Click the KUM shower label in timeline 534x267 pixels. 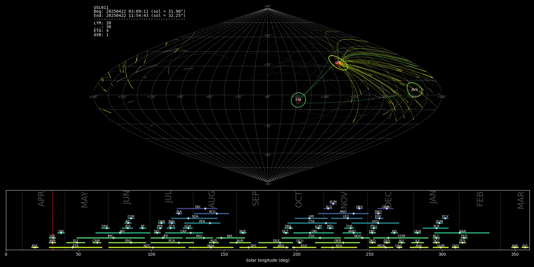[x=333, y=202]
